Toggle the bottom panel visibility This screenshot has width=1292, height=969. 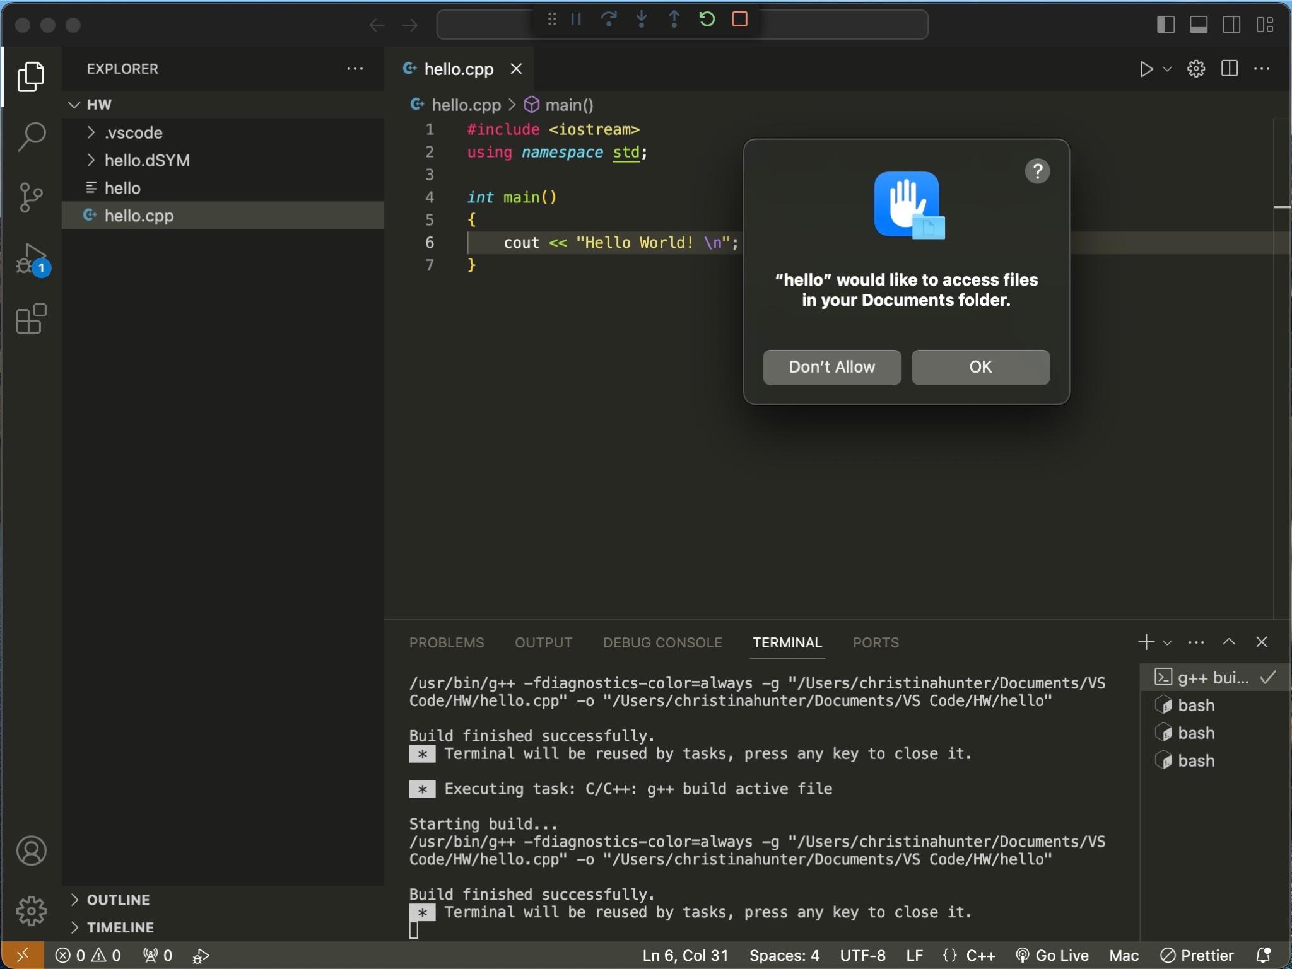[x=1199, y=25]
